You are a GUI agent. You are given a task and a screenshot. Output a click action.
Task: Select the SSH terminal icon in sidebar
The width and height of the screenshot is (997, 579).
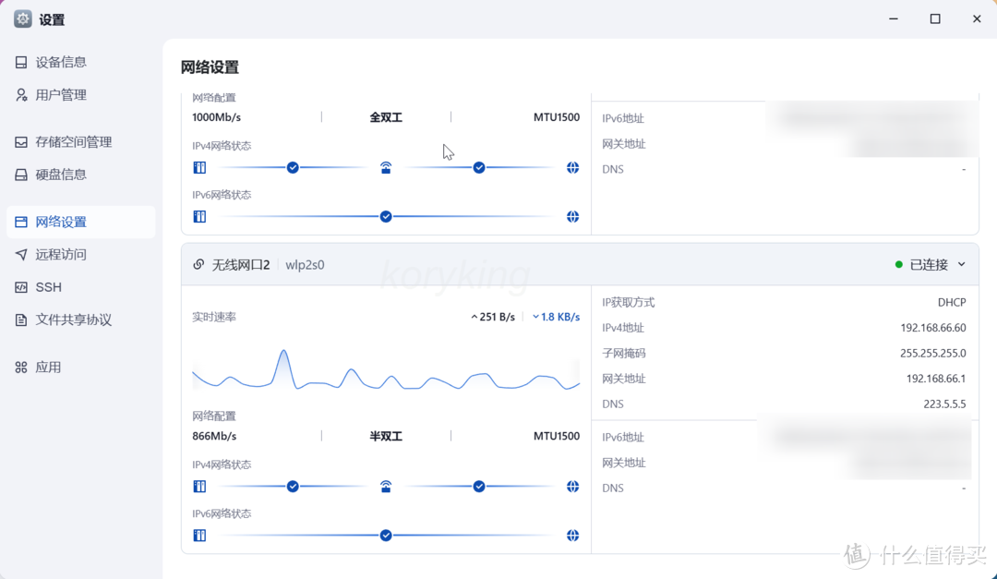tap(23, 286)
